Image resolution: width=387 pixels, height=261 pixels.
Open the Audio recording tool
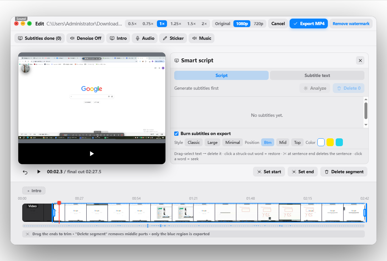(145, 38)
